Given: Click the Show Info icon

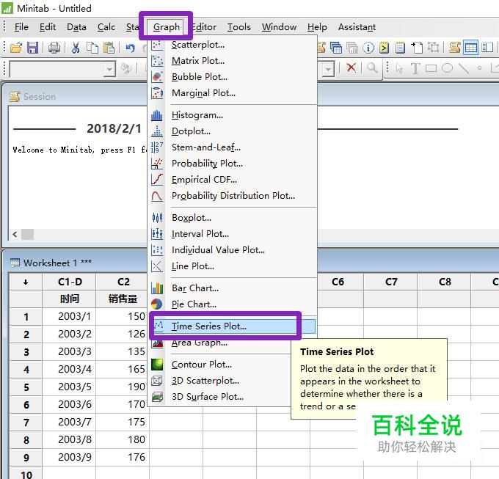Looking at the screenshot, I should click(368, 48).
